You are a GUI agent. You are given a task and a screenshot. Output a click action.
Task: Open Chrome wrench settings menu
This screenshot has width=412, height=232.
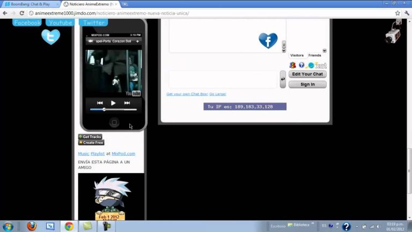click(407, 13)
